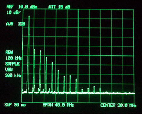Viewport: 142px width, 114px height.
Task: Click the REF 10.0 dBm readout
Action: [22, 7]
